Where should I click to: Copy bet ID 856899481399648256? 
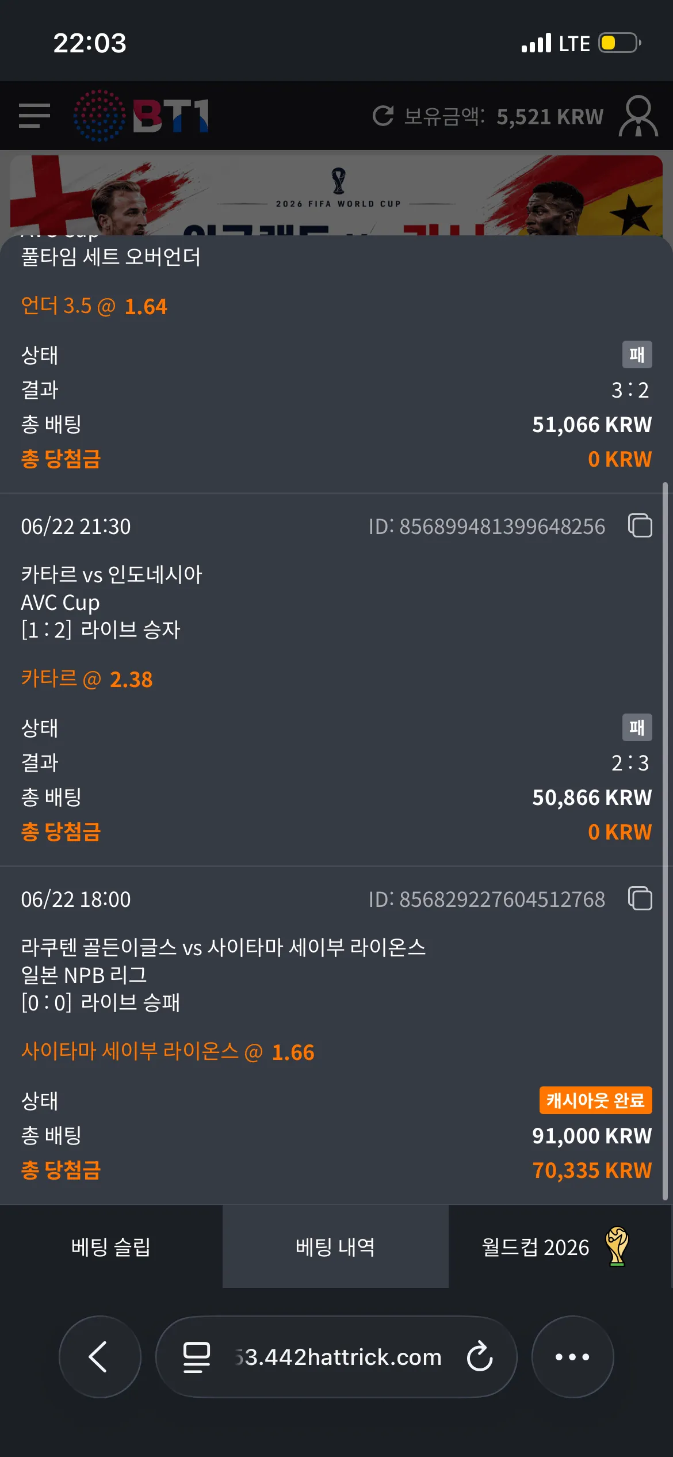640,525
